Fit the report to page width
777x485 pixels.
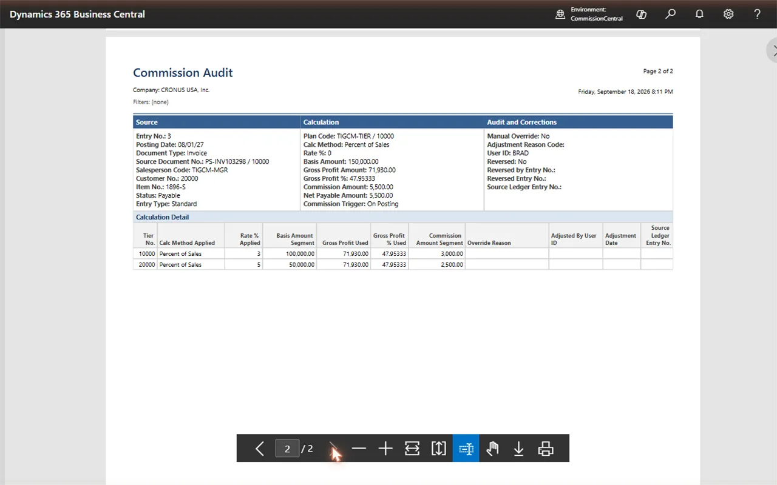[412, 449]
